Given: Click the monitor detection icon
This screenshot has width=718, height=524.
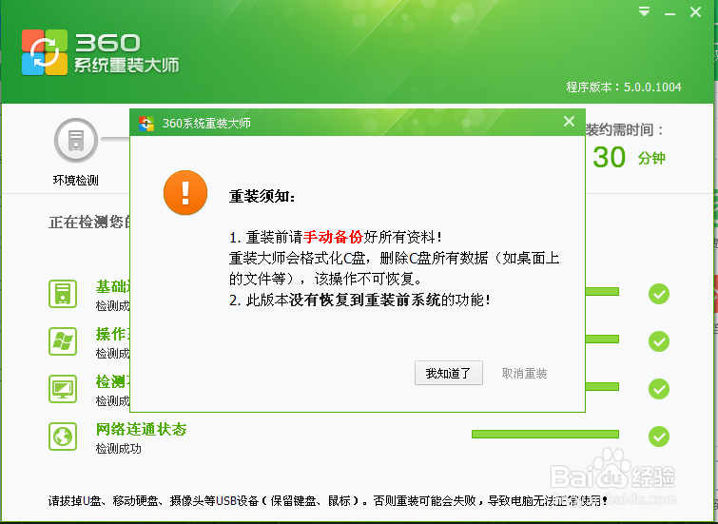Looking at the screenshot, I should [63, 389].
